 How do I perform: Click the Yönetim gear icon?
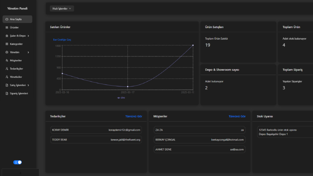coord(7,52)
